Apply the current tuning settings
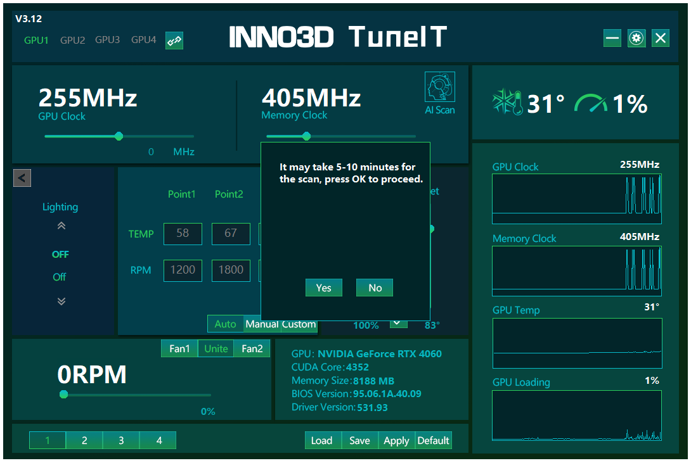The image size is (691, 463). click(397, 441)
